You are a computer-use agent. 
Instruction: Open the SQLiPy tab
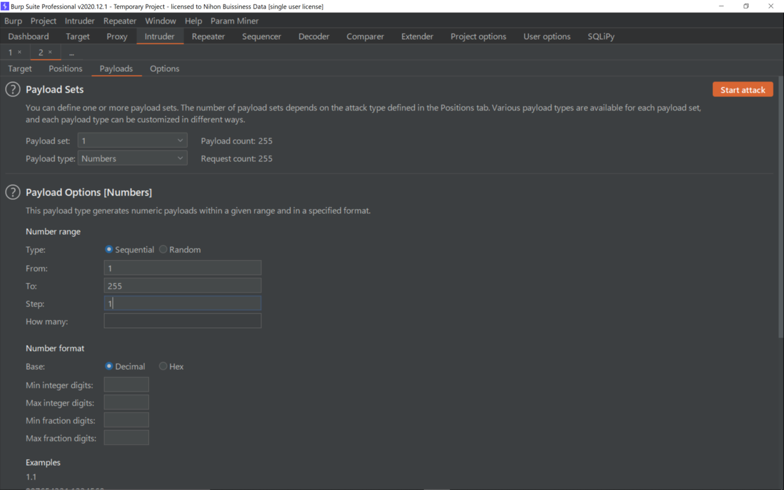601,37
